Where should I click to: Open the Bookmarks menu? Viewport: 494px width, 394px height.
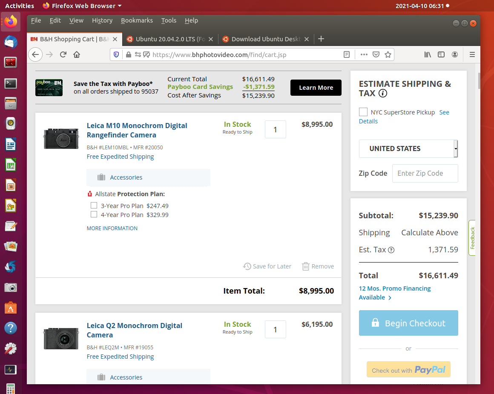[137, 20]
